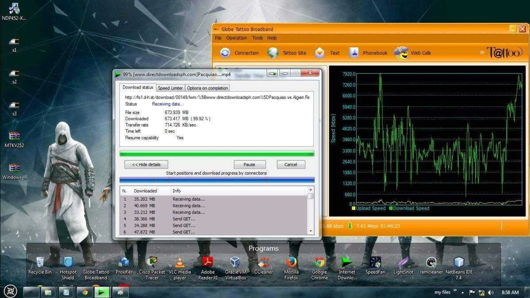Select connection row 1 with 35.202 MB

(214, 199)
